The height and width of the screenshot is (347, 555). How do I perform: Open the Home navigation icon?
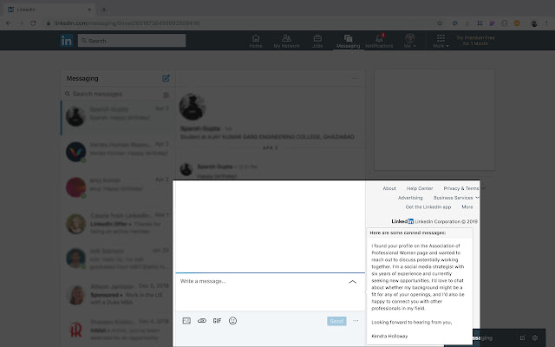[256, 41]
